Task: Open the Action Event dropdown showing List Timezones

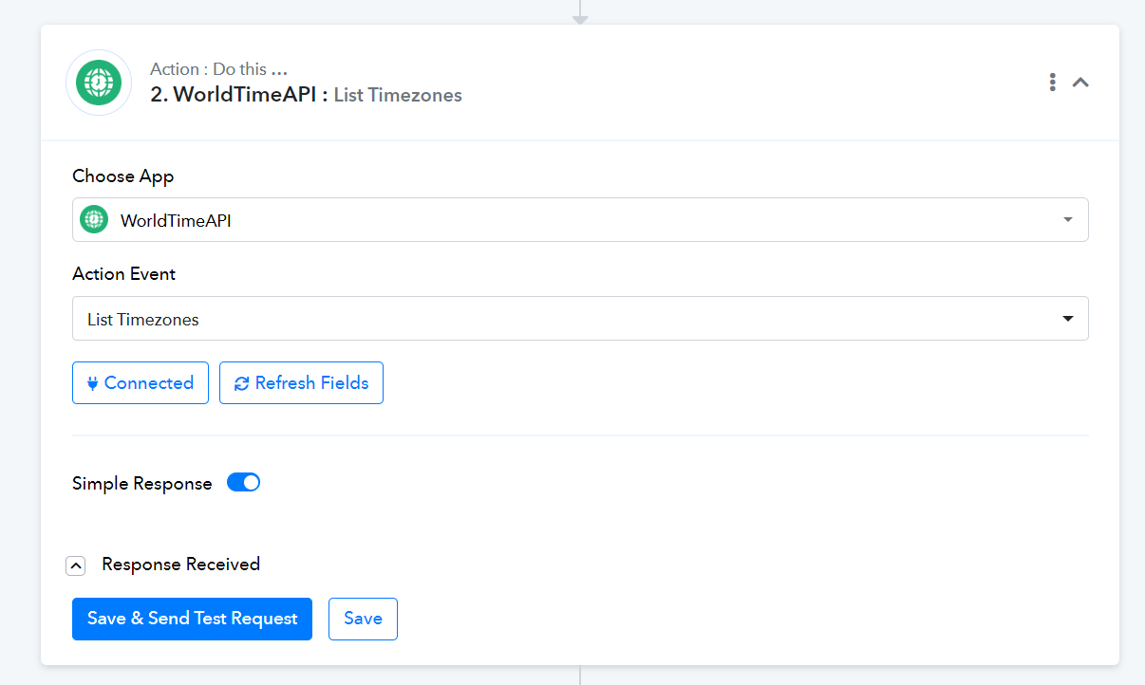Action: [x=580, y=319]
